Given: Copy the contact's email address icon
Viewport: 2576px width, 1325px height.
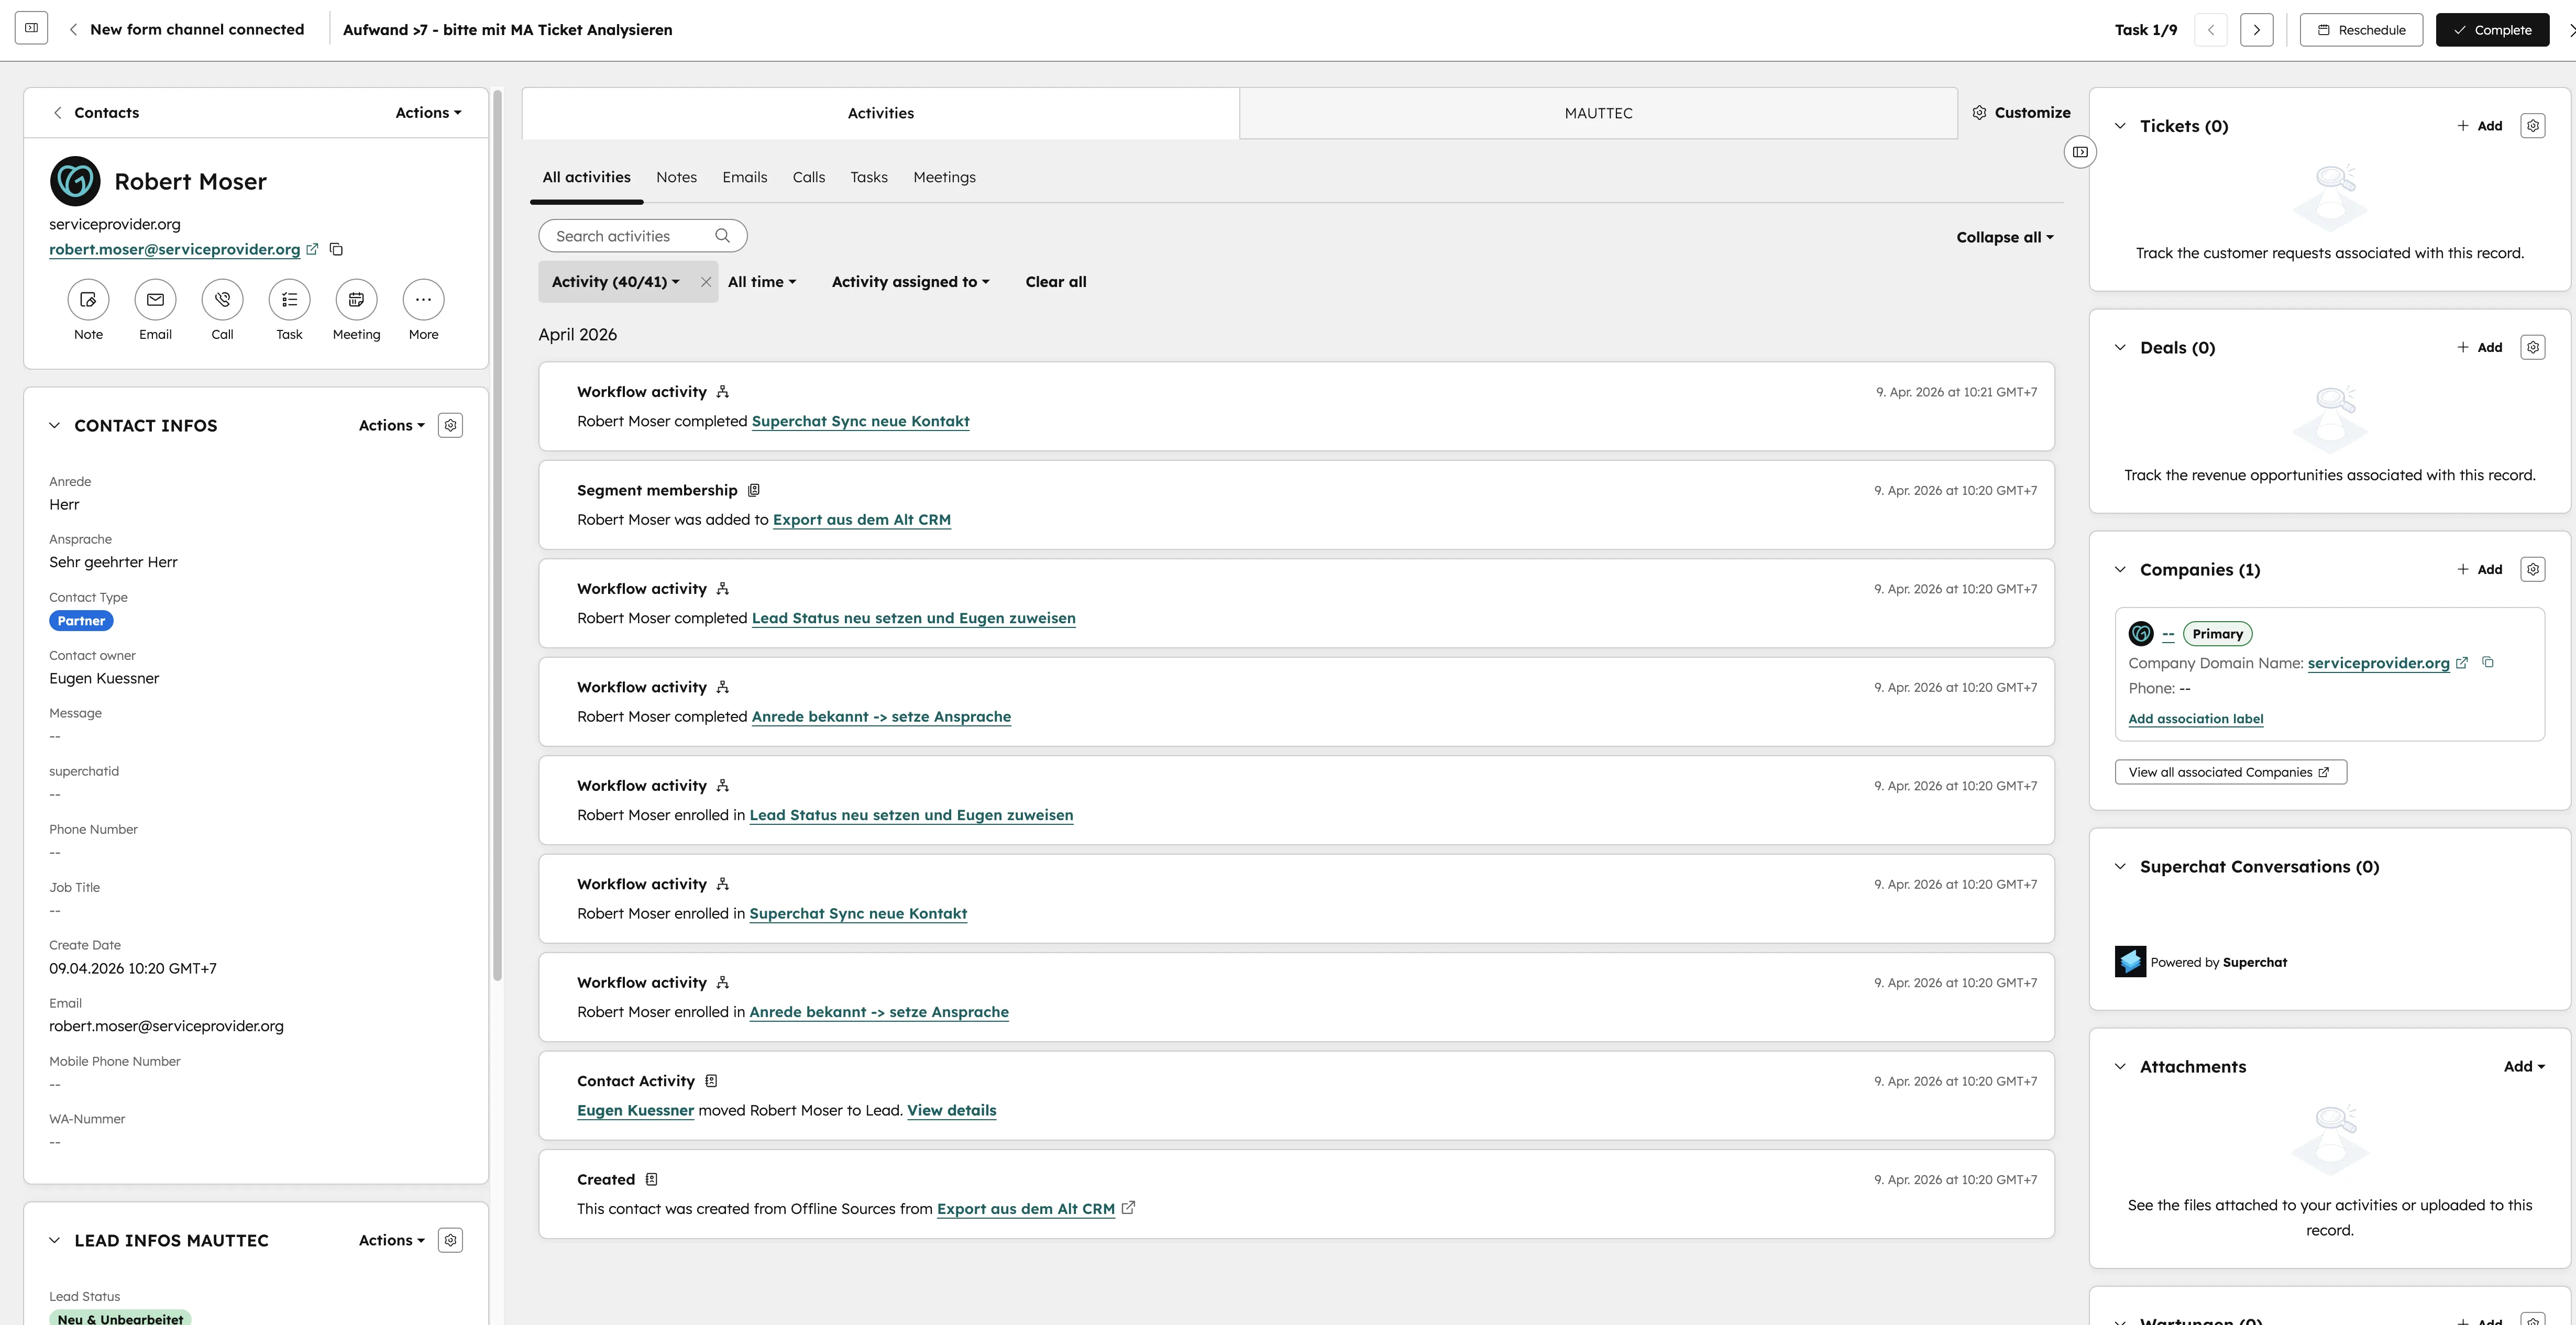Looking at the screenshot, I should 336,249.
